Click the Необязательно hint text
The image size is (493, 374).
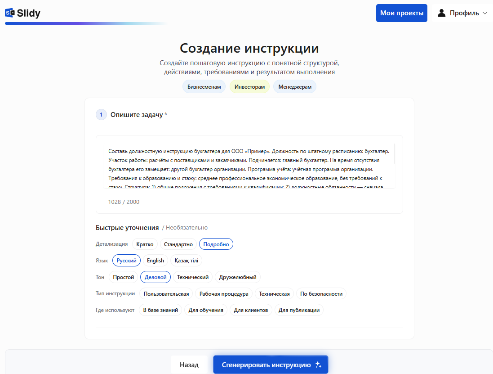point(187,228)
